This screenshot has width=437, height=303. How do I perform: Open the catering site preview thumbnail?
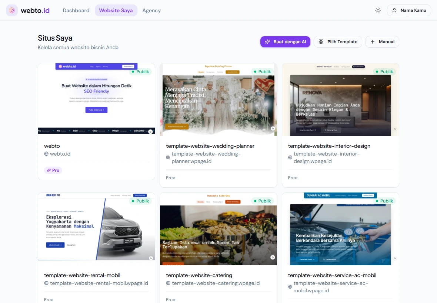[218, 229]
